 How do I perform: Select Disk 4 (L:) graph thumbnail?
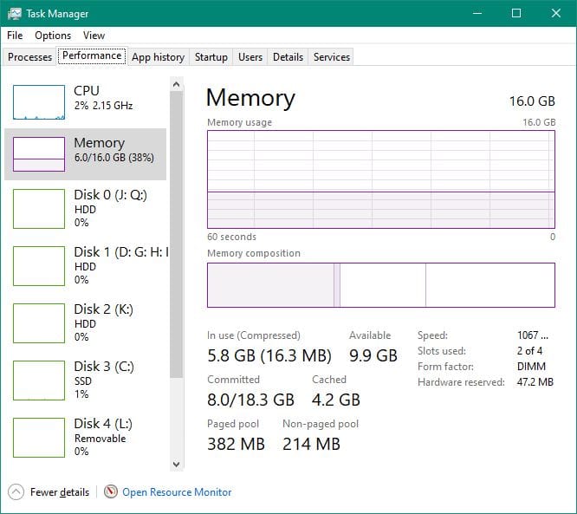tap(39, 438)
